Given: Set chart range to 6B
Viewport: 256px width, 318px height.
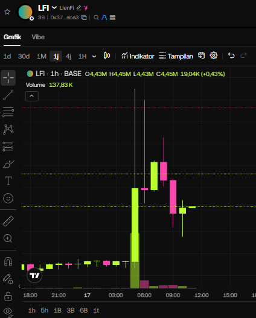Looking at the screenshot, I should (84, 310).
